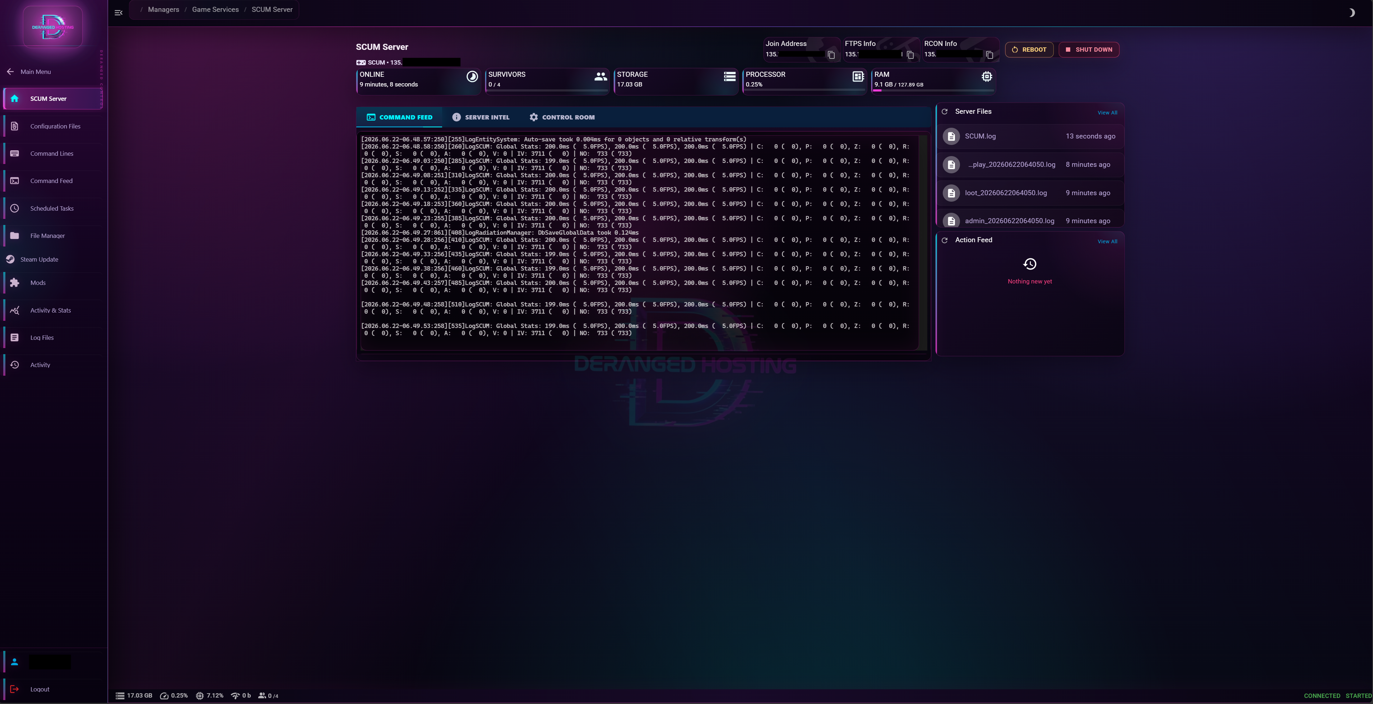Screen dimensions: 1373x704
Task: Click the status bar storage 17.03 GB indicator
Action: coord(134,695)
